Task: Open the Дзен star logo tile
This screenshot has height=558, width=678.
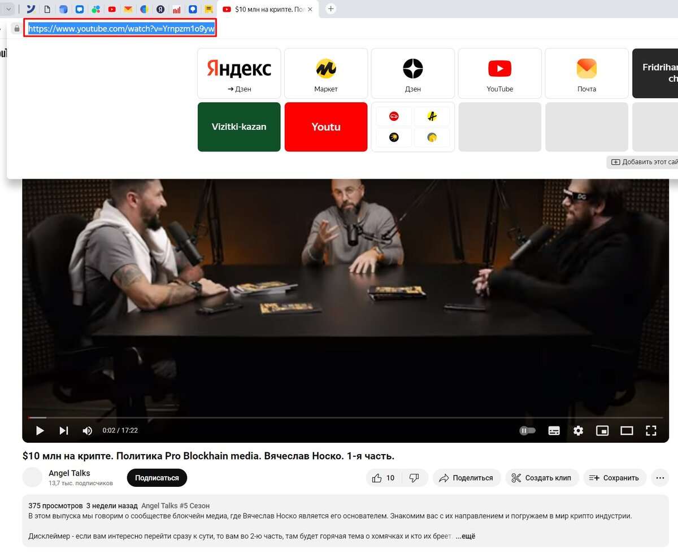Action: pyautogui.click(x=413, y=73)
